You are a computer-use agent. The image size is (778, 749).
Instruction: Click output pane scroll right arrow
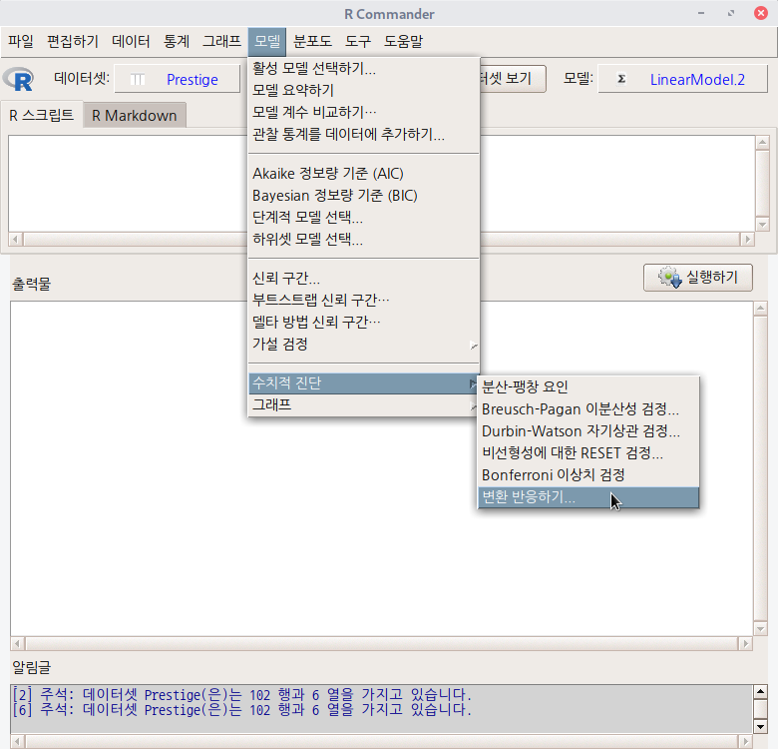click(745, 644)
